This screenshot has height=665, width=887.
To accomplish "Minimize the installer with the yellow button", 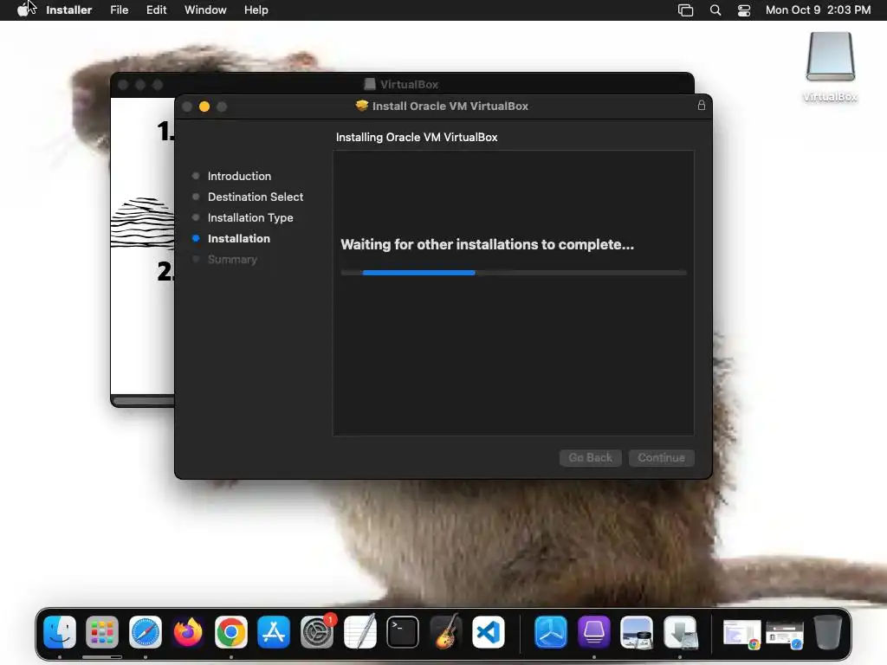I will [x=204, y=107].
